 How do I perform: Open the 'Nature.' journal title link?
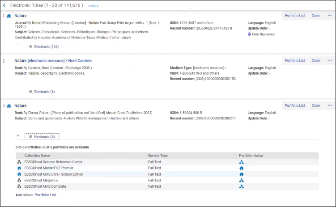(21, 16)
